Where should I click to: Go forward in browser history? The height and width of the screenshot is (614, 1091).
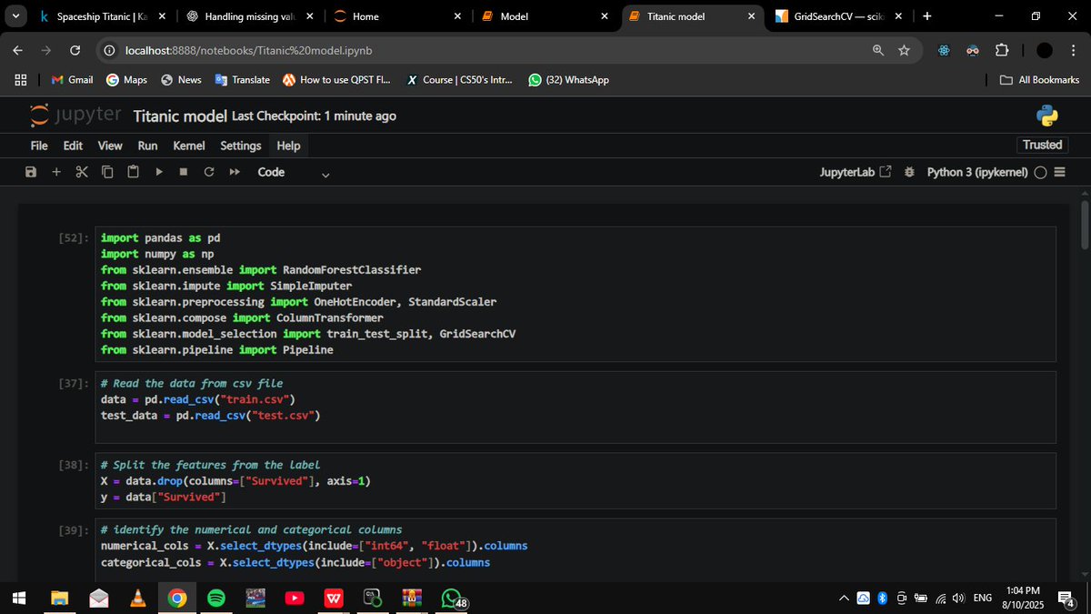point(46,50)
